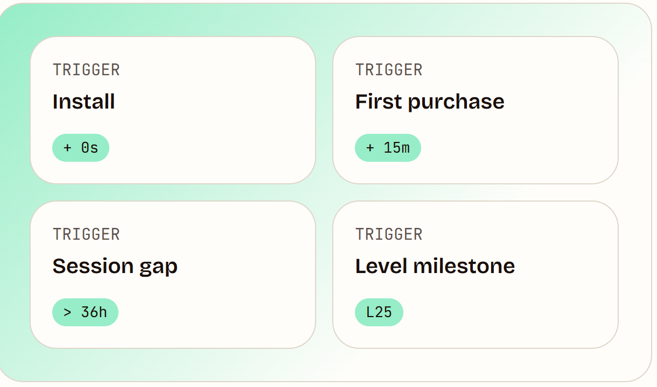The image size is (657, 387).
Task: Click the 'Level milestone' heading text
Action: pos(435,266)
